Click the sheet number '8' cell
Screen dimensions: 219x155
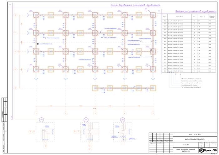tap(207, 146)
